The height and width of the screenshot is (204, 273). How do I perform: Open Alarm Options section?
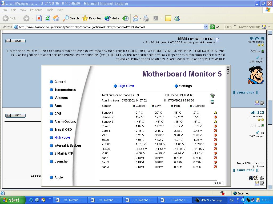(63, 122)
